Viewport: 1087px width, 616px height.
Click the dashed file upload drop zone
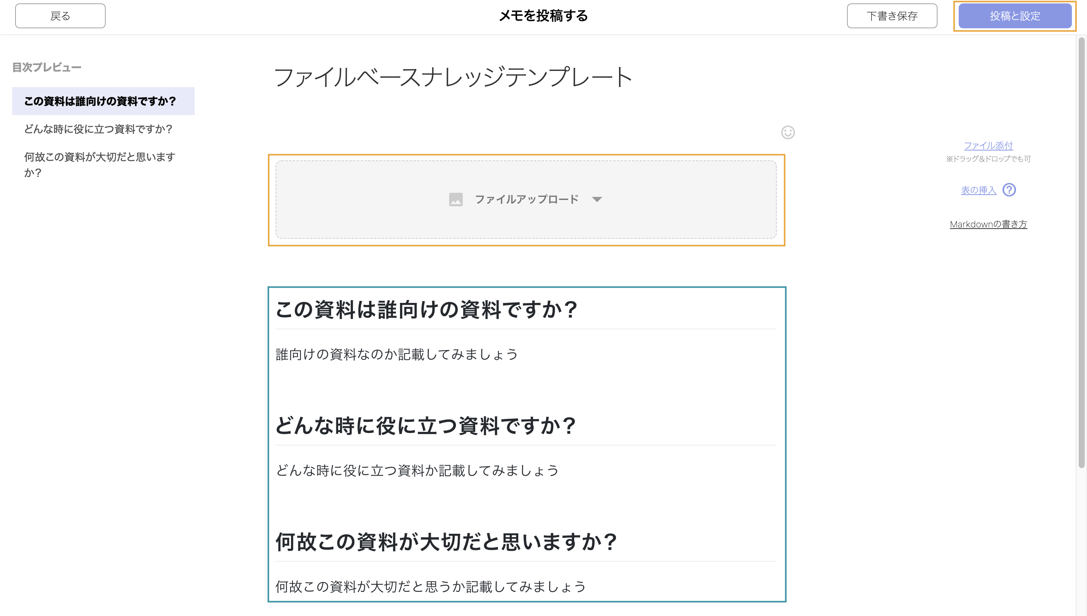[526, 199]
